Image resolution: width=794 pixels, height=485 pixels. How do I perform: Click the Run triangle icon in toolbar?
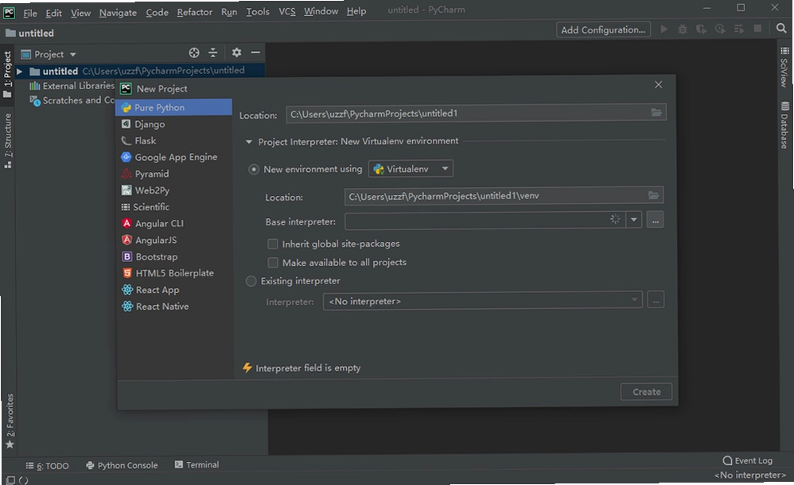pos(664,29)
